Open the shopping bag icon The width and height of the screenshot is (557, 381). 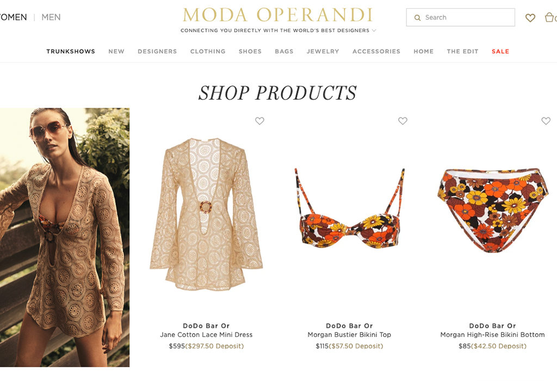pos(550,17)
